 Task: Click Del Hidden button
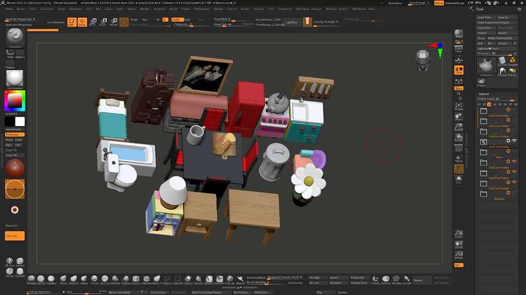[241, 292]
